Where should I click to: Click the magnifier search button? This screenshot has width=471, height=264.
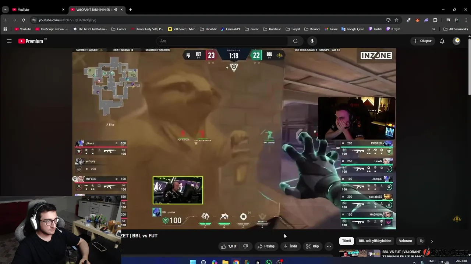coord(295,41)
